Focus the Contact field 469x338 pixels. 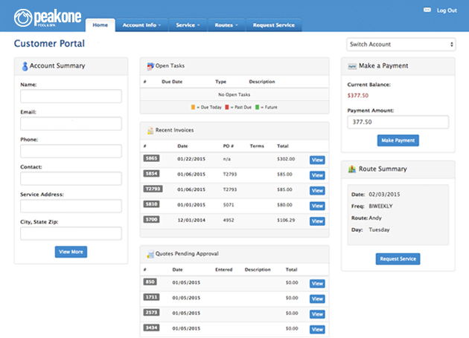tap(71, 178)
